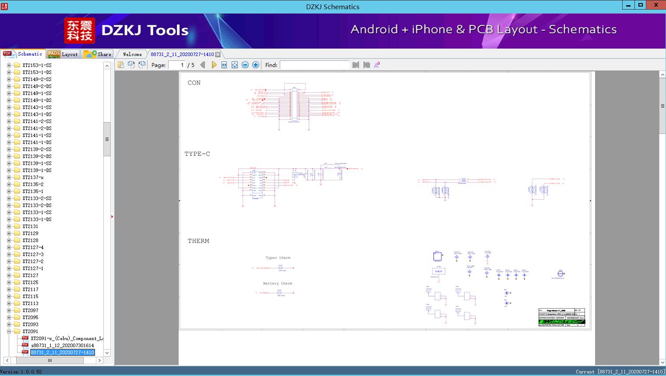Open XT2091-x_(Cebu)_Component PDF file
This screenshot has height=376, width=666.
tap(67, 338)
